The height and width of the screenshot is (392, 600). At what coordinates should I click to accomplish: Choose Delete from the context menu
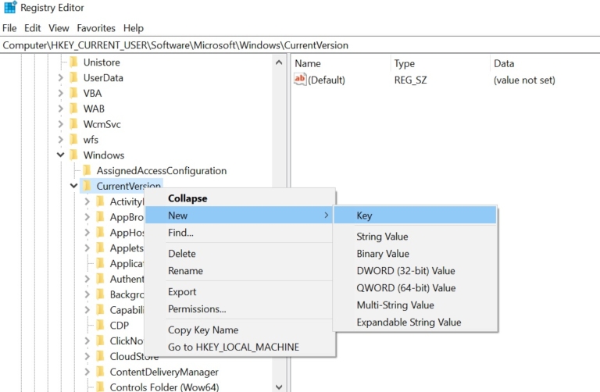[x=241, y=254]
